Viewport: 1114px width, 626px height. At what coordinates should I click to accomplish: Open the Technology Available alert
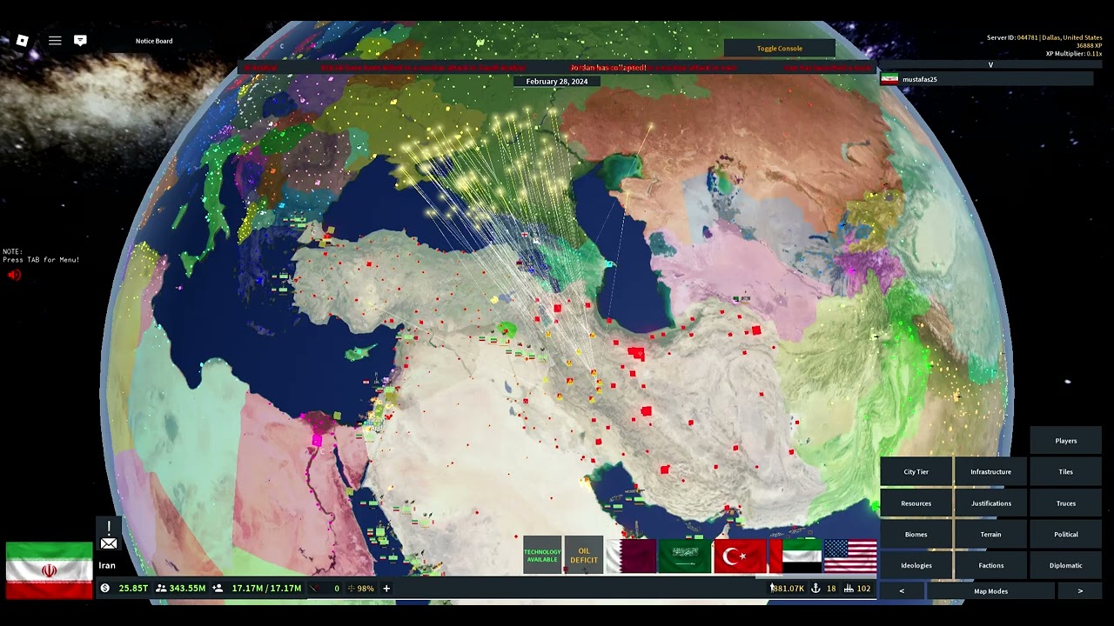(x=542, y=556)
